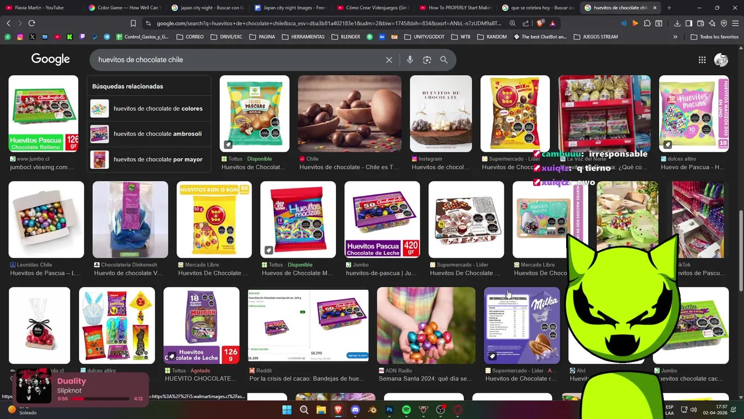Open the browser extensions puzzle icon

647,23
